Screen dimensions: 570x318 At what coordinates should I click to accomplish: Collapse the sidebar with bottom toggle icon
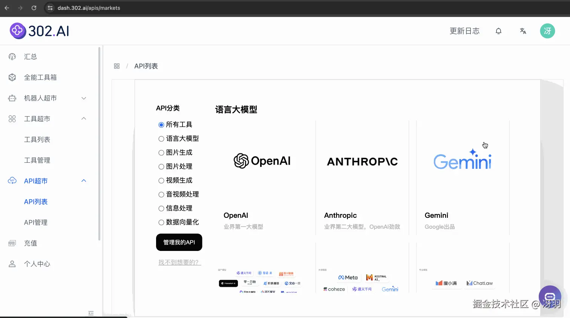[91, 313]
